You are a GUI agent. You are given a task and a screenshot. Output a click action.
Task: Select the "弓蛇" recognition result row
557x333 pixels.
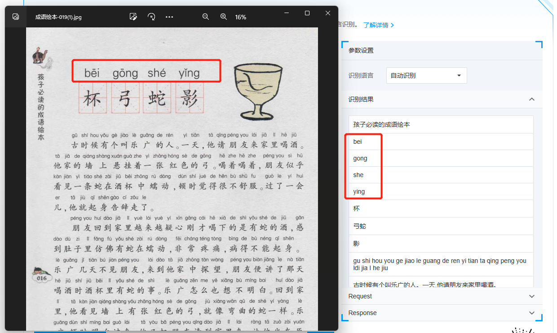point(440,226)
